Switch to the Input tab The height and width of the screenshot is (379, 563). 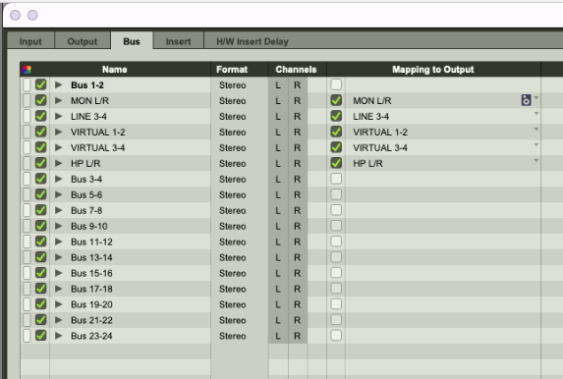pos(30,41)
